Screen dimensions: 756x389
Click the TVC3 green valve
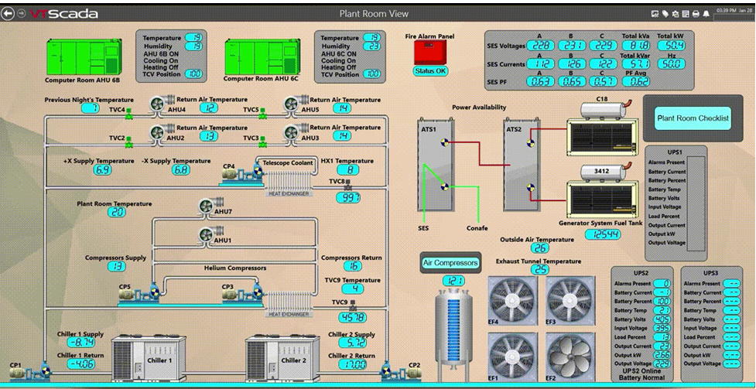click(262, 142)
